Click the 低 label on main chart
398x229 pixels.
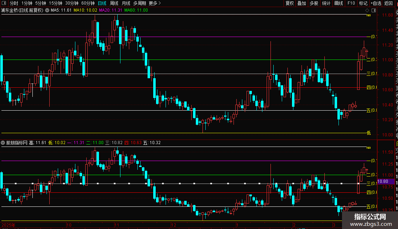click(368, 133)
